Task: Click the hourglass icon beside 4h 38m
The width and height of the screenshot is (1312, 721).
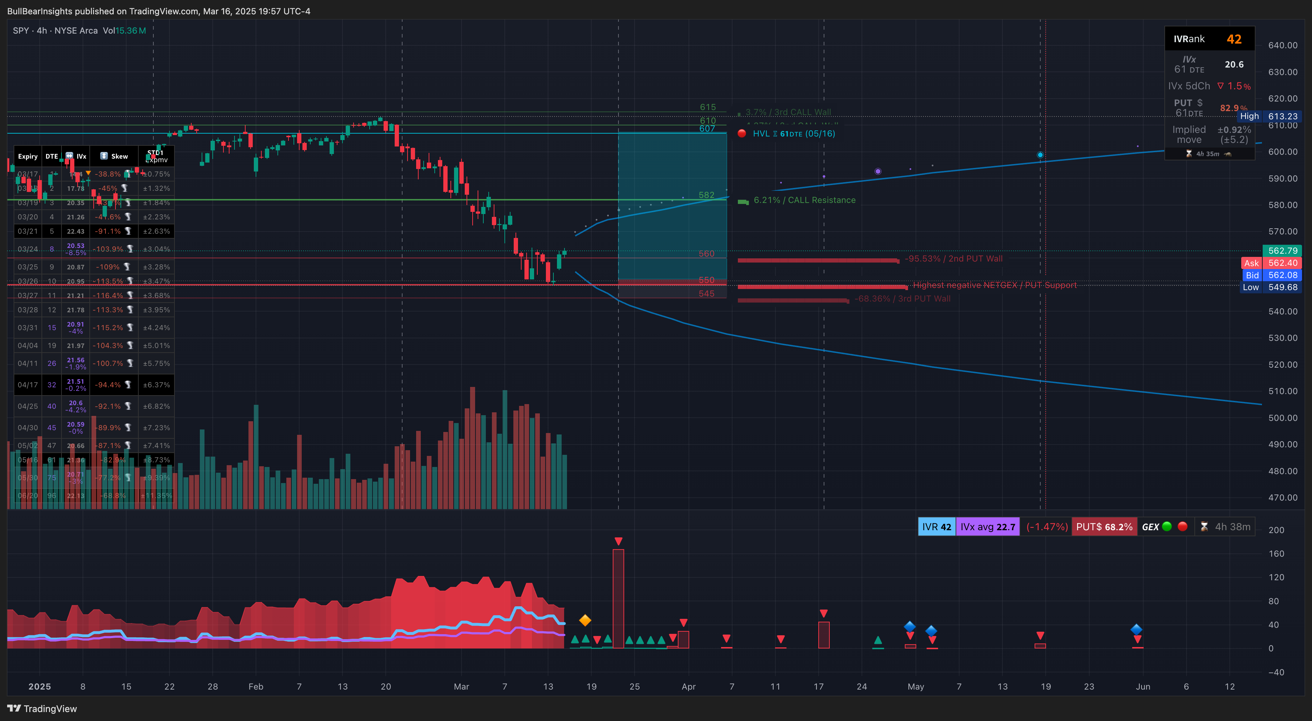Action: pos(1204,527)
